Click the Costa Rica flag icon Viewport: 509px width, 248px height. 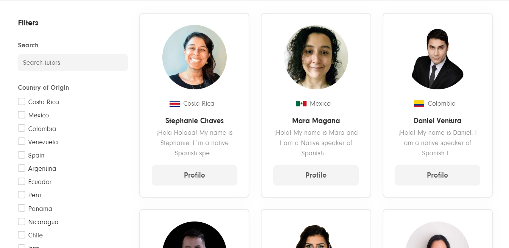[174, 104]
